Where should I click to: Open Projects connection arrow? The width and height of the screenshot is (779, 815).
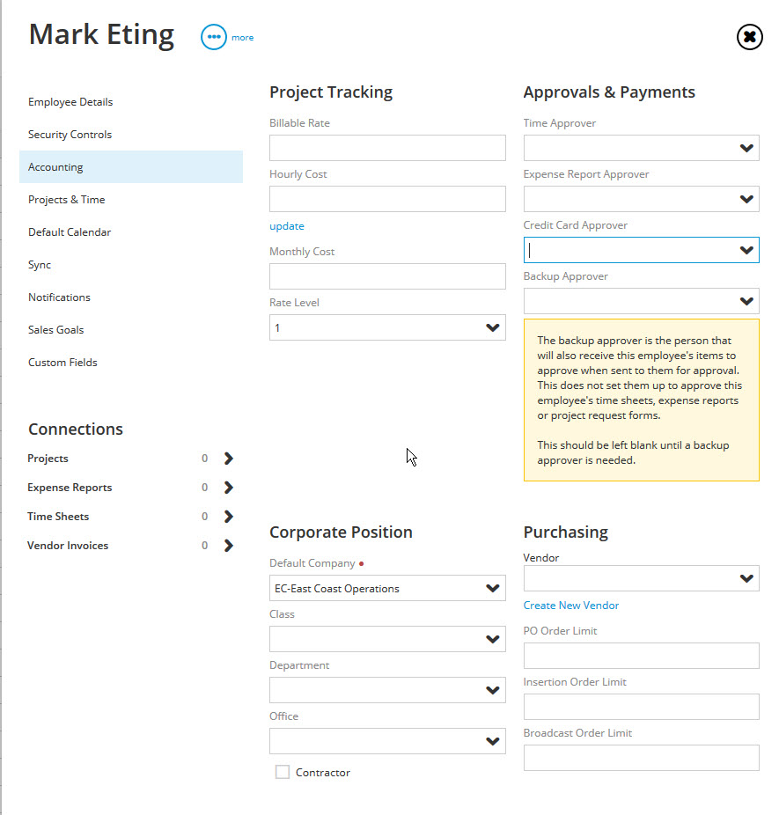[229, 458]
